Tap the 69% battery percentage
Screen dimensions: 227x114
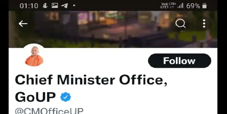tap(193, 6)
